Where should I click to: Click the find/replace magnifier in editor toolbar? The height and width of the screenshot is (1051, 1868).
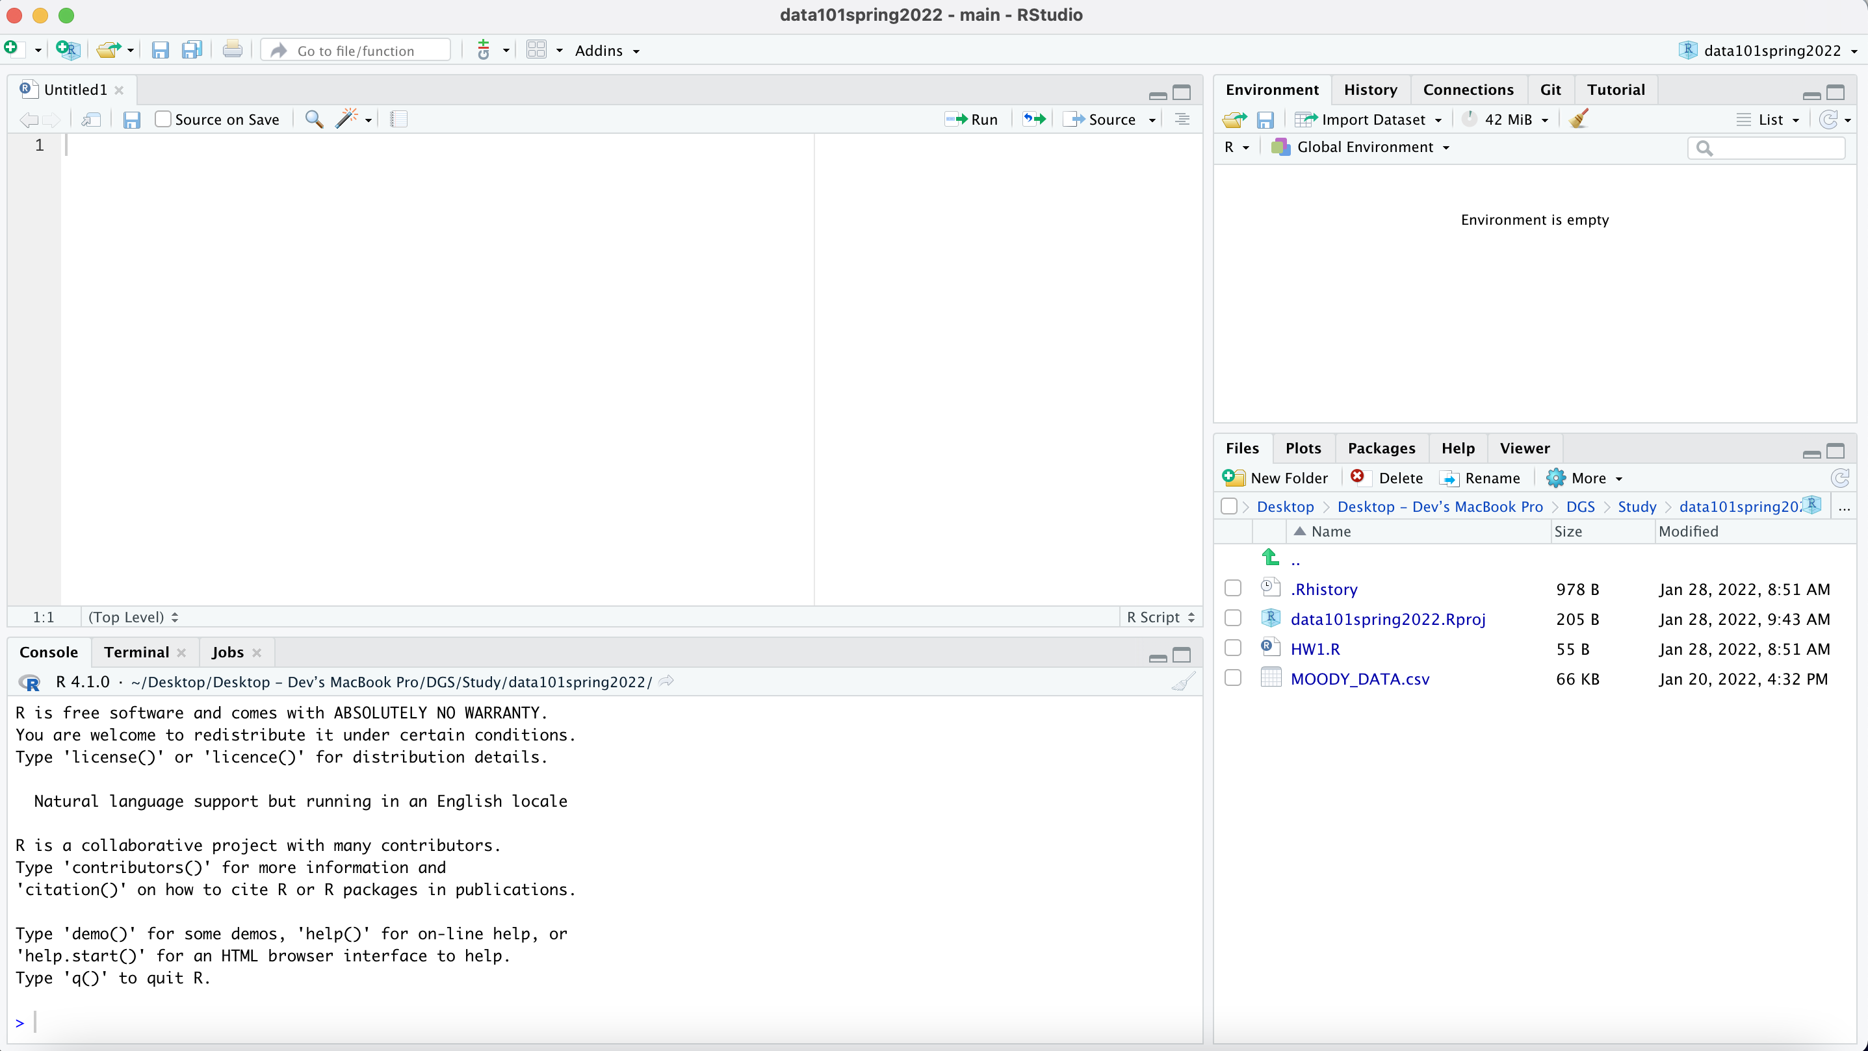pos(314,119)
